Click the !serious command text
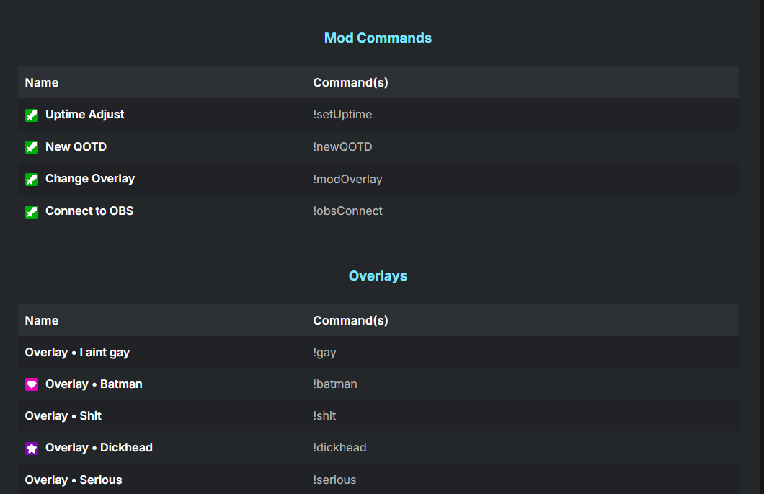 click(x=334, y=480)
